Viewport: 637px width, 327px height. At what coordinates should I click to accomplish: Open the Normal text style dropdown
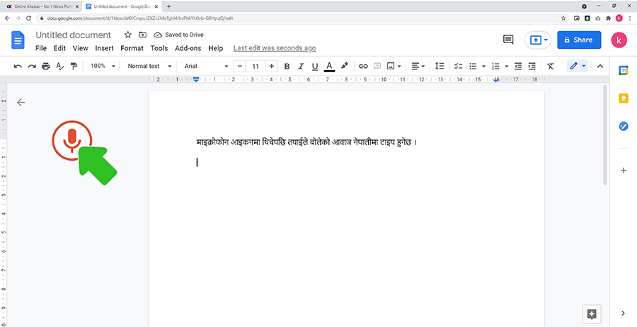point(148,66)
